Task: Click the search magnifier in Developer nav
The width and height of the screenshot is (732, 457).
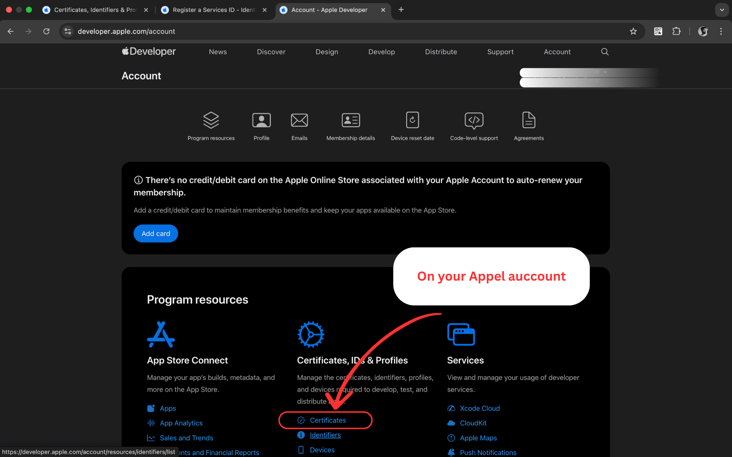Action: [x=604, y=52]
